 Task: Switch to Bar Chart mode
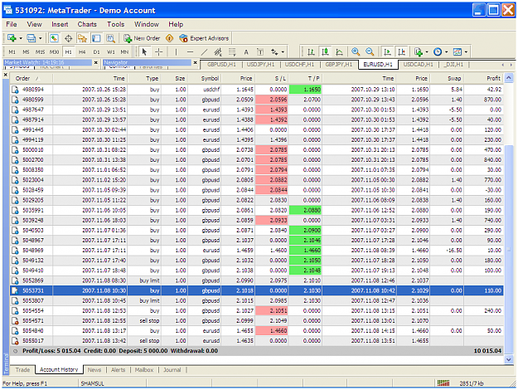coord(311,52)
